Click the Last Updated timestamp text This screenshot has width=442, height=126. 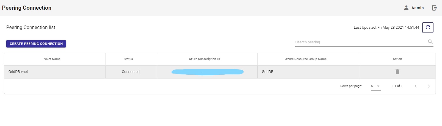386,28
